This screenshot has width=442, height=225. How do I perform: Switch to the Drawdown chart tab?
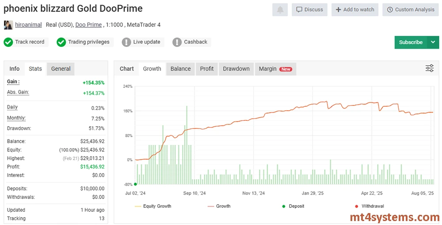pos(236,69)
